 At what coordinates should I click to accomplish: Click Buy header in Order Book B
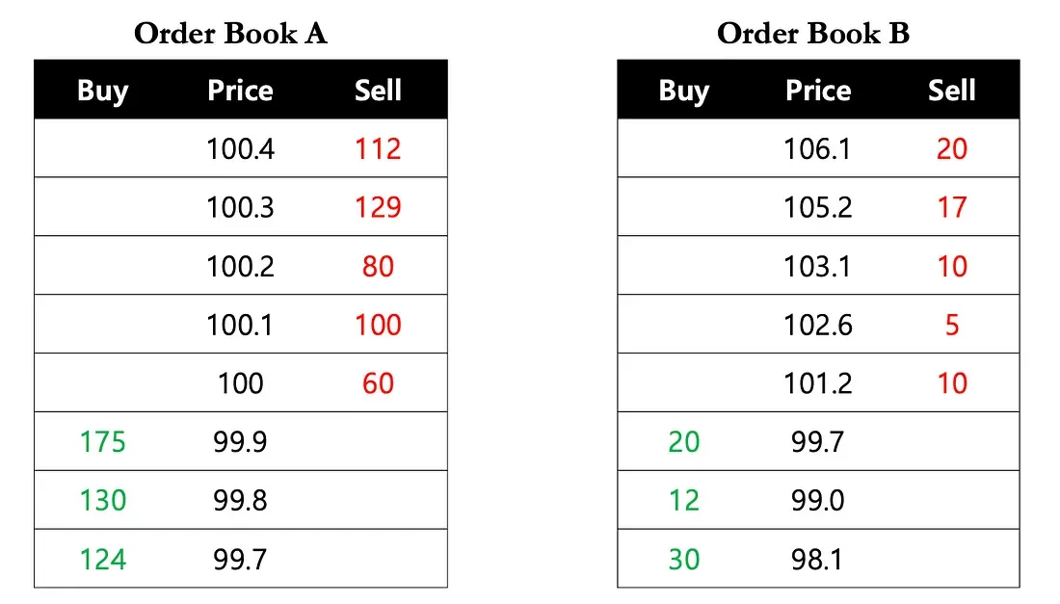pos(684,91)
